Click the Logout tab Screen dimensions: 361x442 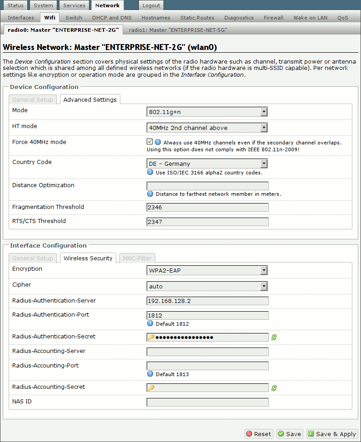pyautogui.click(x=151, y=5)
